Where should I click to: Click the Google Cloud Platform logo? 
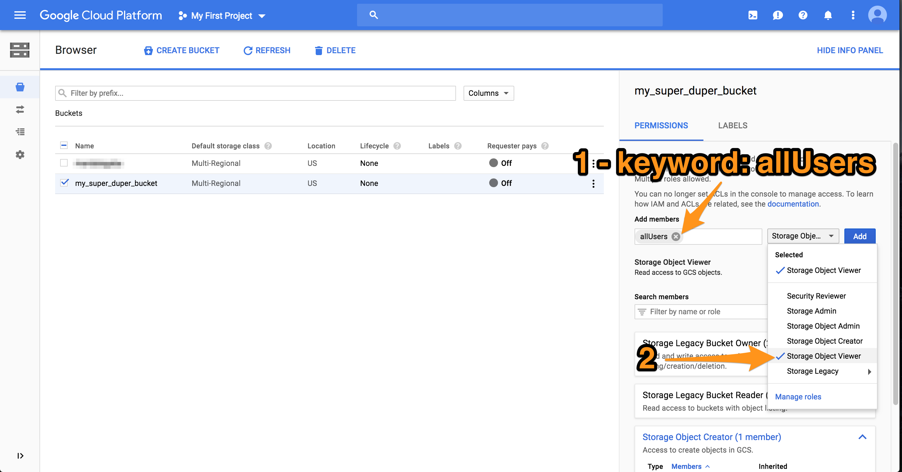[101, 15]
